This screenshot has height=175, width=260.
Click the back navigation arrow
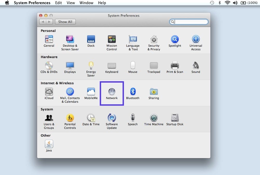(x=43, y=22)
